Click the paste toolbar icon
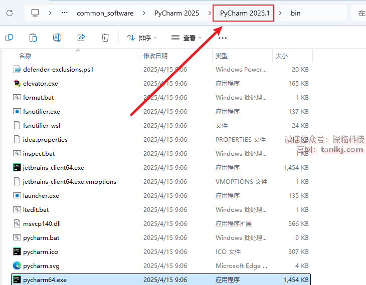Viewport: 366px width, 285px height. click(33, 38)
